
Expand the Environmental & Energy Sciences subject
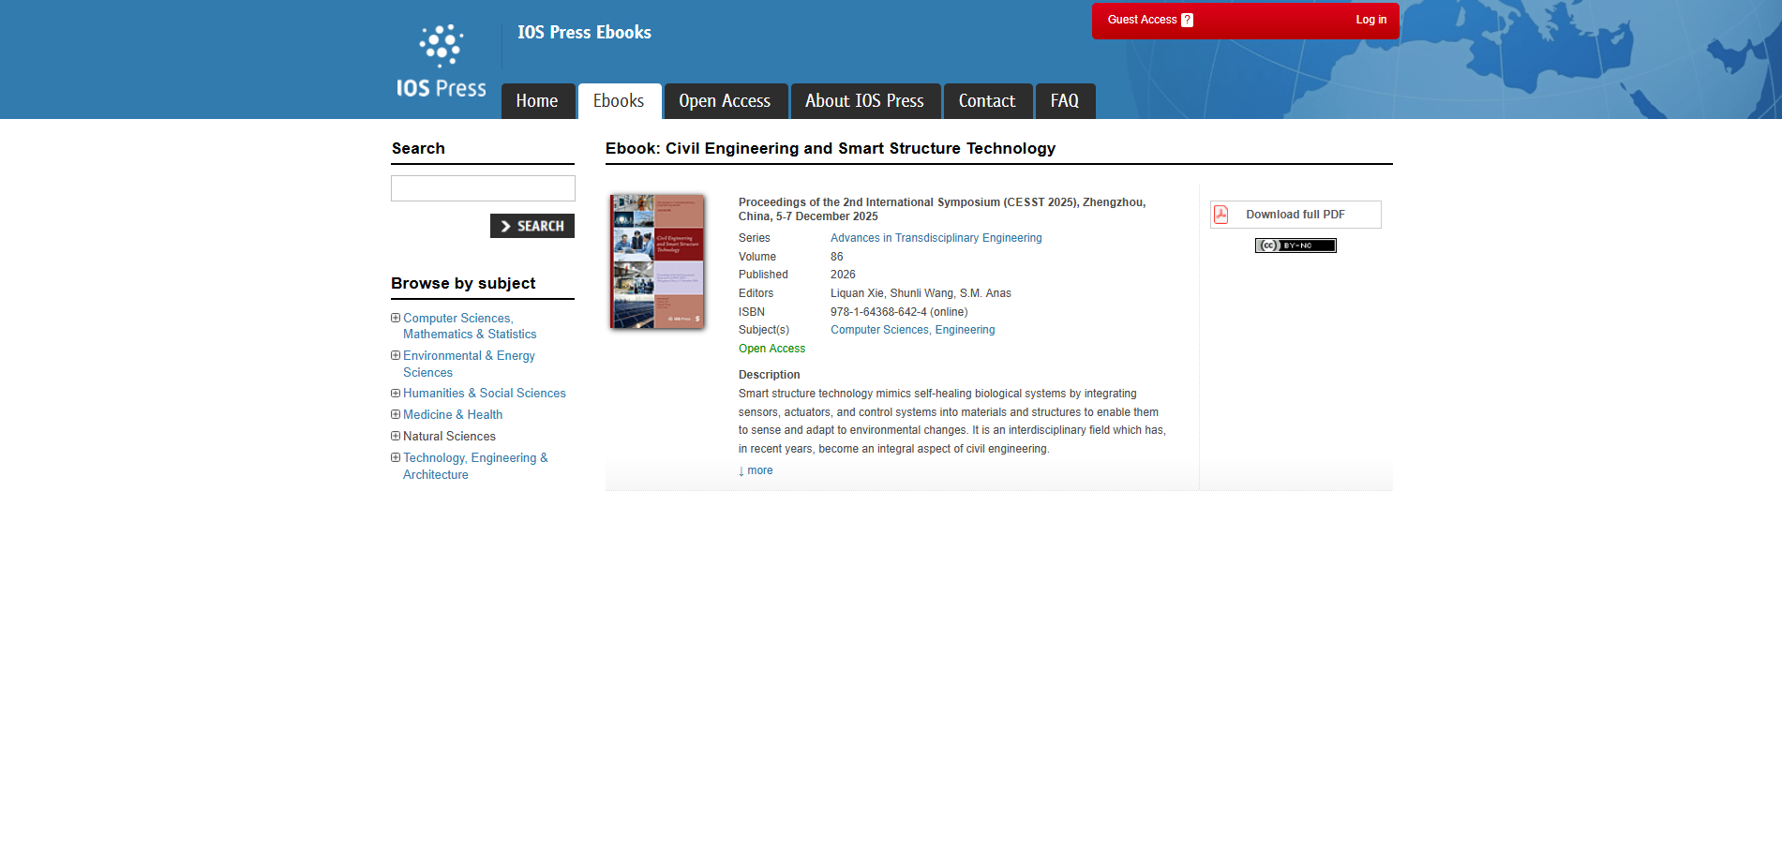[x=396, y=356]
